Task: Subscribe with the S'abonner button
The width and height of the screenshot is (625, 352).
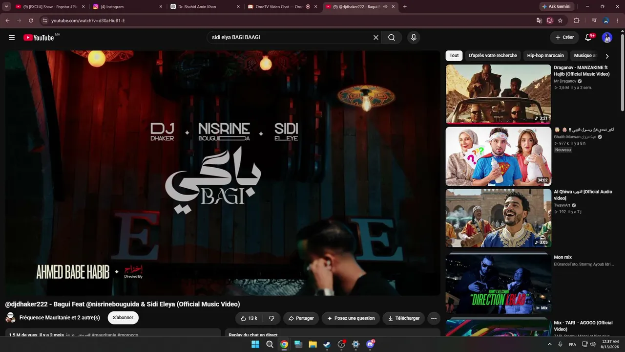Action: [x=123, y=318]
